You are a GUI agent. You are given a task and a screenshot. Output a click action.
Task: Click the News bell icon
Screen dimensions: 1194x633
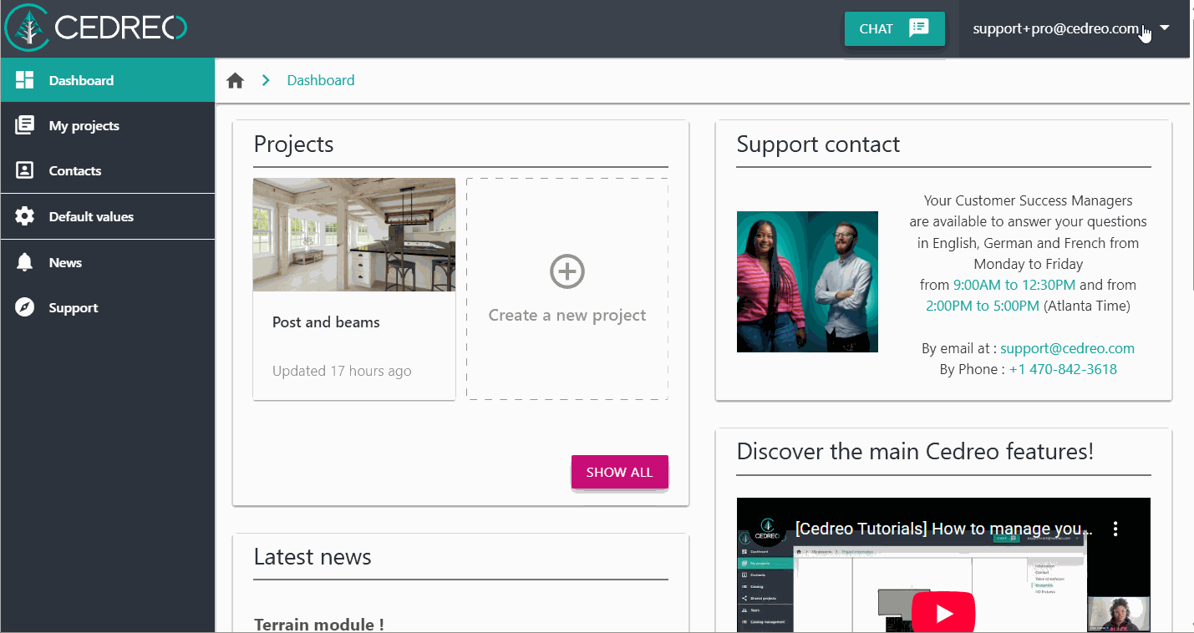(x=25, y=262)
